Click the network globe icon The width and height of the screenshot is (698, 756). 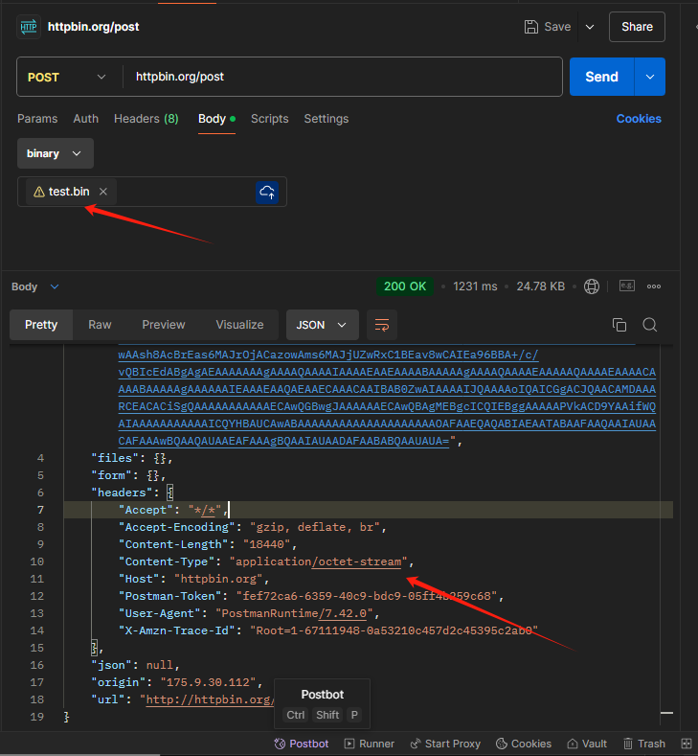tap(592, 286)
